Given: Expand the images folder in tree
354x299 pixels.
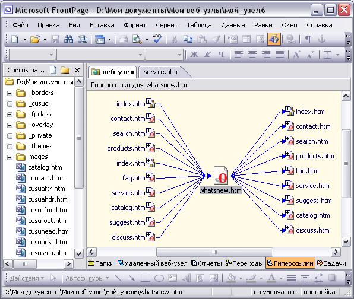Looking at the screenshot, I should [x=10, y=157].
